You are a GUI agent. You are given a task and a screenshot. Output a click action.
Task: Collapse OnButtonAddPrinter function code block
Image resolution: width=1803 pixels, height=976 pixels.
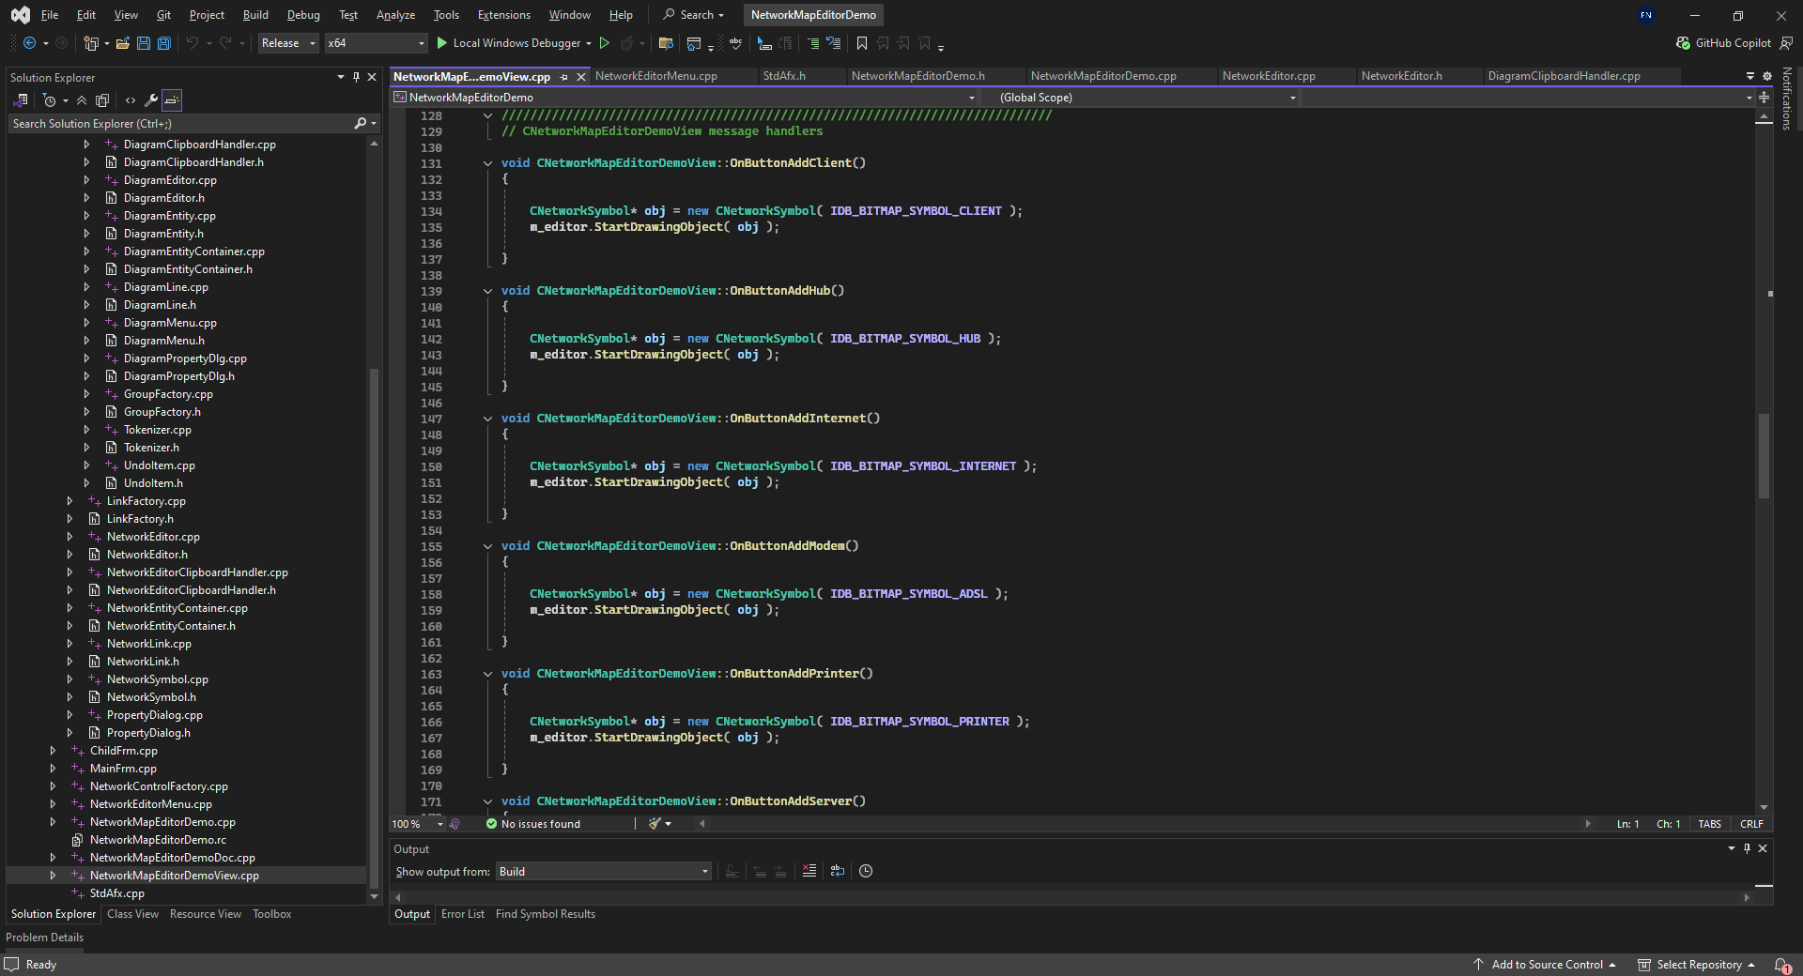[x=487, y=674]
